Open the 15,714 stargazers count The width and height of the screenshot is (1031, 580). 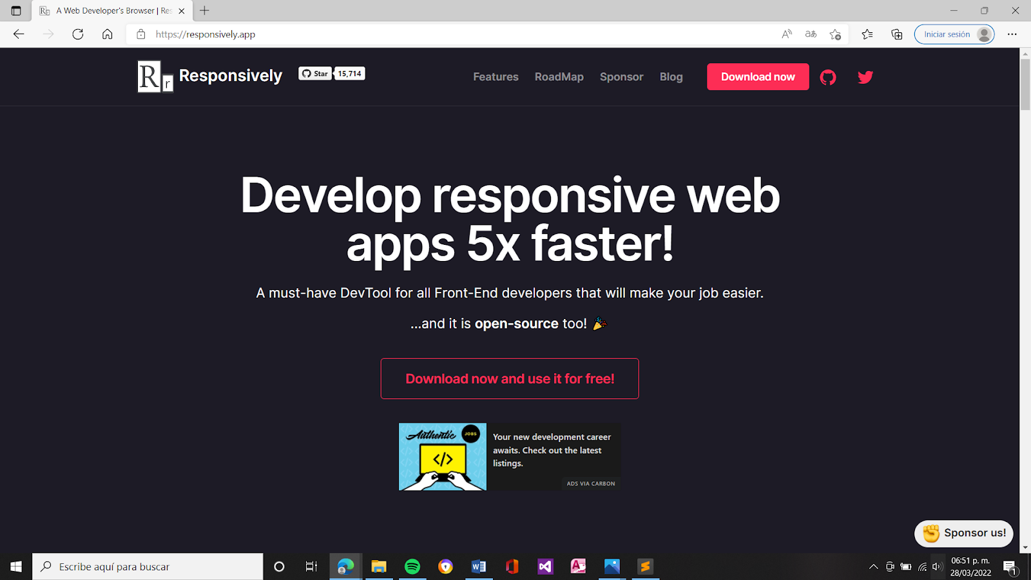pos(350,73)
